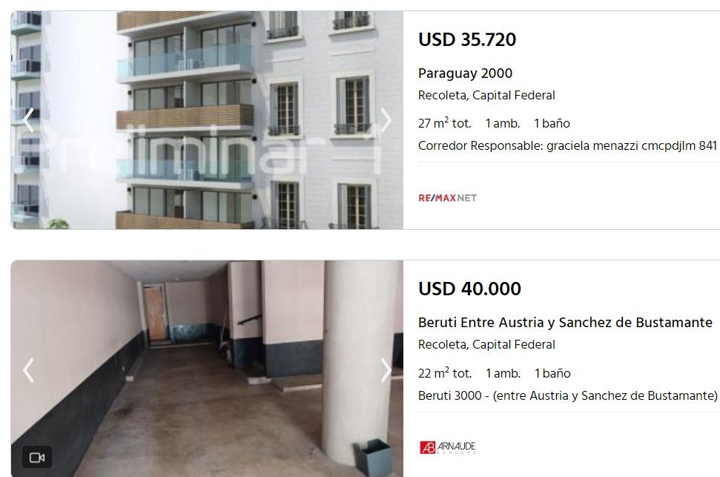Viewport: 720px width, 477px height.
Task: Open video icon on Beruti listing photo
Action: (37, 458)
